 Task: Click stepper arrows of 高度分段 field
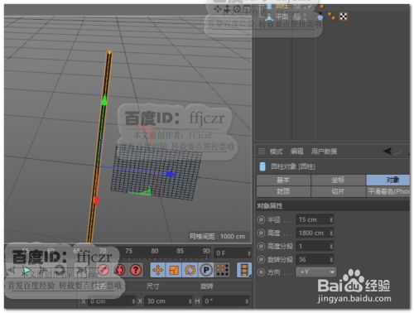click(x=331, y=246)
